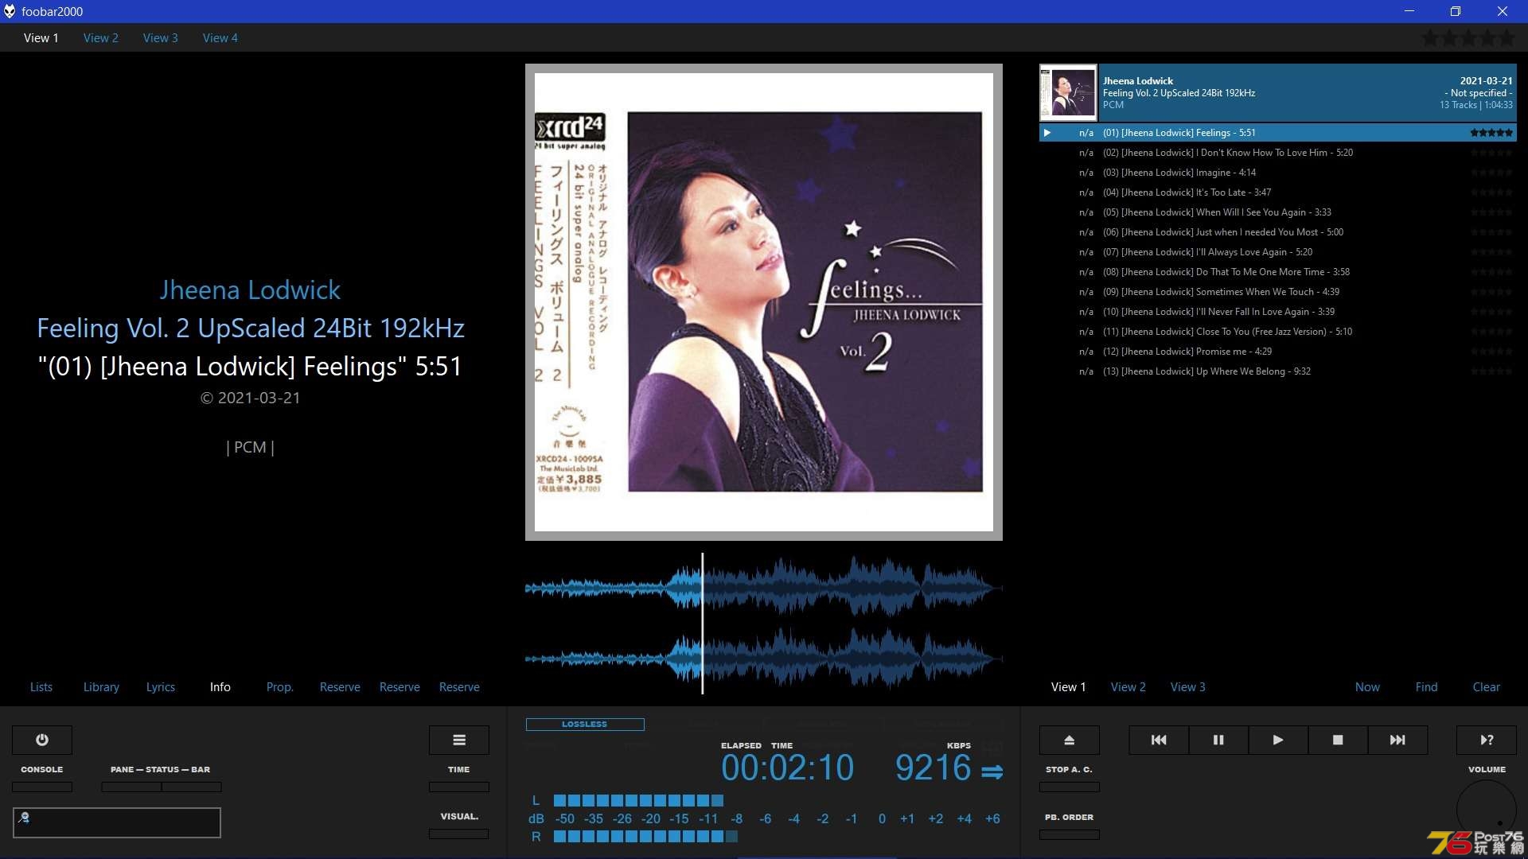
Task: Click the eject/open icon button
Action: pos(1070,740)
